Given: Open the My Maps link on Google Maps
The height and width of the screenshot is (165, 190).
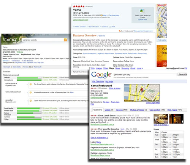Looking at the screenshot, I should pos(109,82).
